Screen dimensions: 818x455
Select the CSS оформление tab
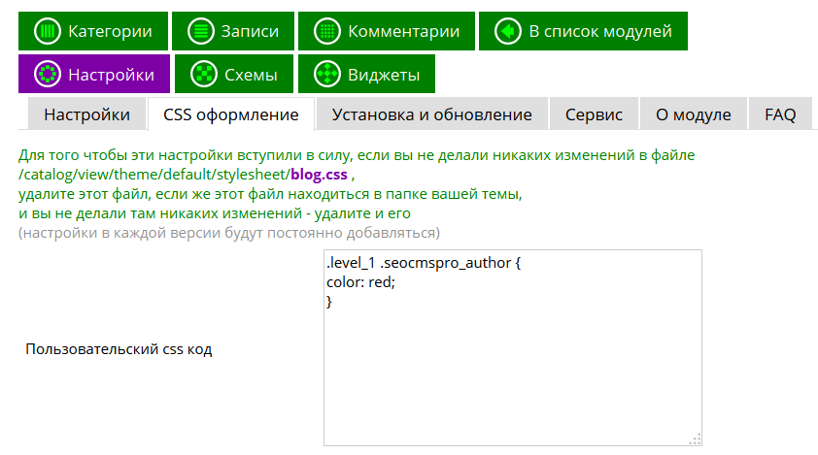[230, 114]
